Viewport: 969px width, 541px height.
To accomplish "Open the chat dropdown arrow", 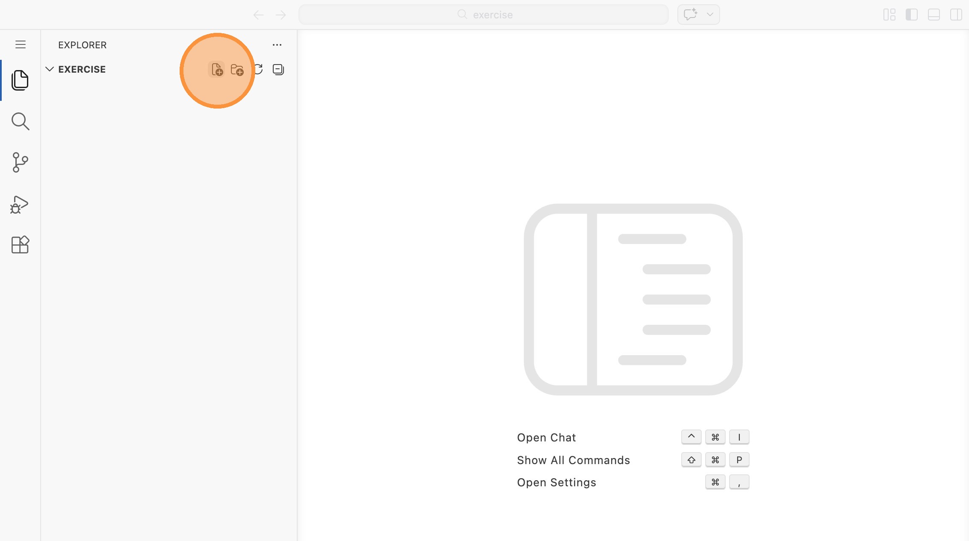I will pyautogui.click(x=710, y=15).
